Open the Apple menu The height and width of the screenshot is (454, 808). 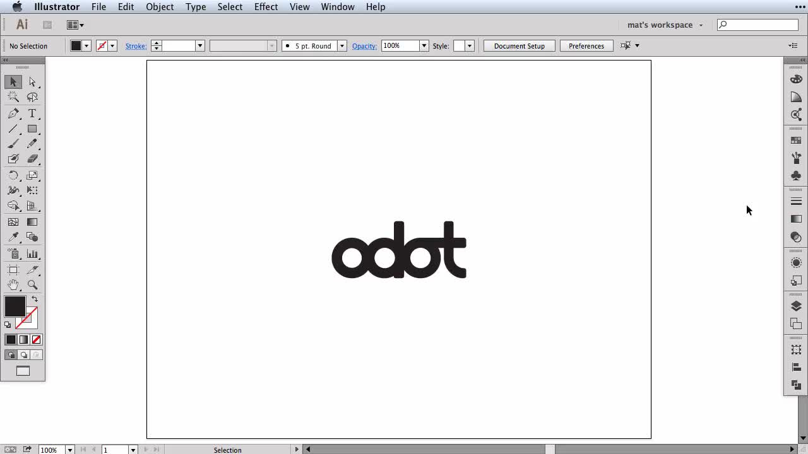17,7
